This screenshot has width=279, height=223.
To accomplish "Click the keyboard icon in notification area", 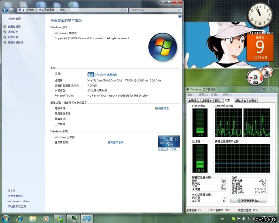I will coord(222,218).
